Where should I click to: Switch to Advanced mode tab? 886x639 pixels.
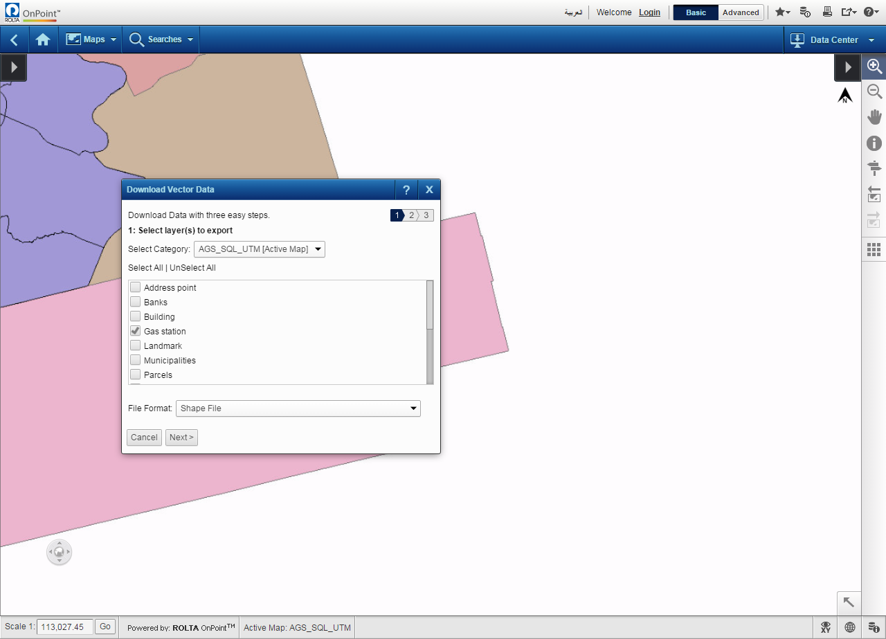[x=741, y=12]
